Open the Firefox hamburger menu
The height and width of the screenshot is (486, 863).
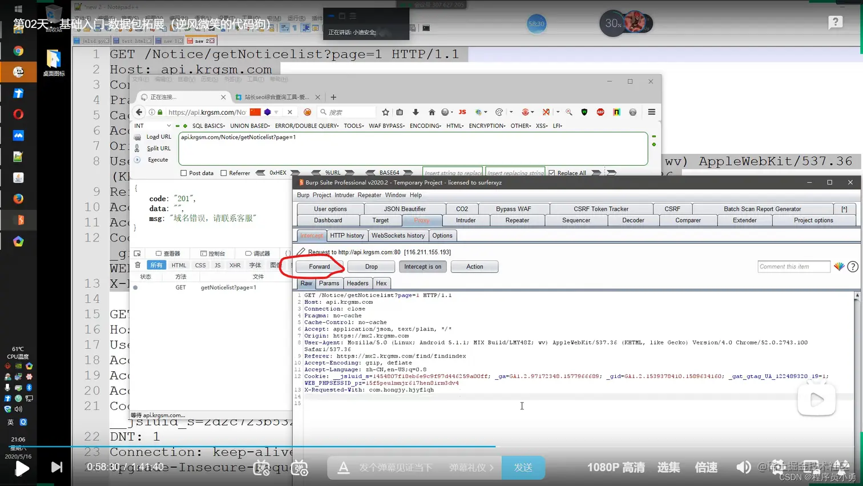[x=651, y=112]
